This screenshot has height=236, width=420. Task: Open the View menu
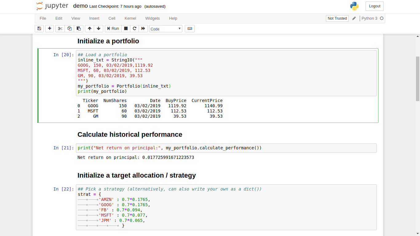(76, 18)
